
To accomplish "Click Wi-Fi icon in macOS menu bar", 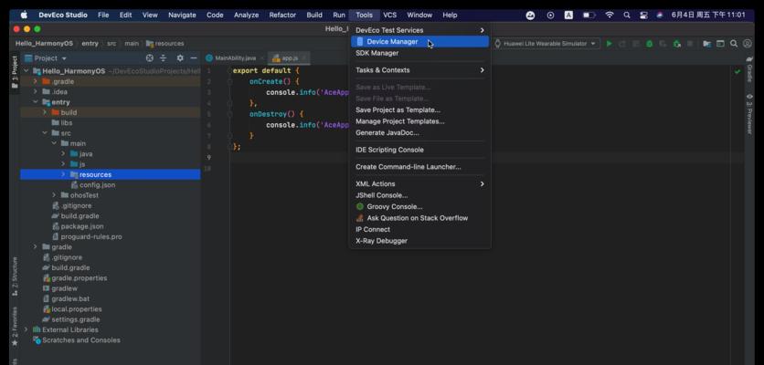I will pos(610,16).
